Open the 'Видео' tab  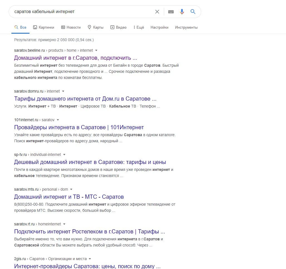coord(118,27)
